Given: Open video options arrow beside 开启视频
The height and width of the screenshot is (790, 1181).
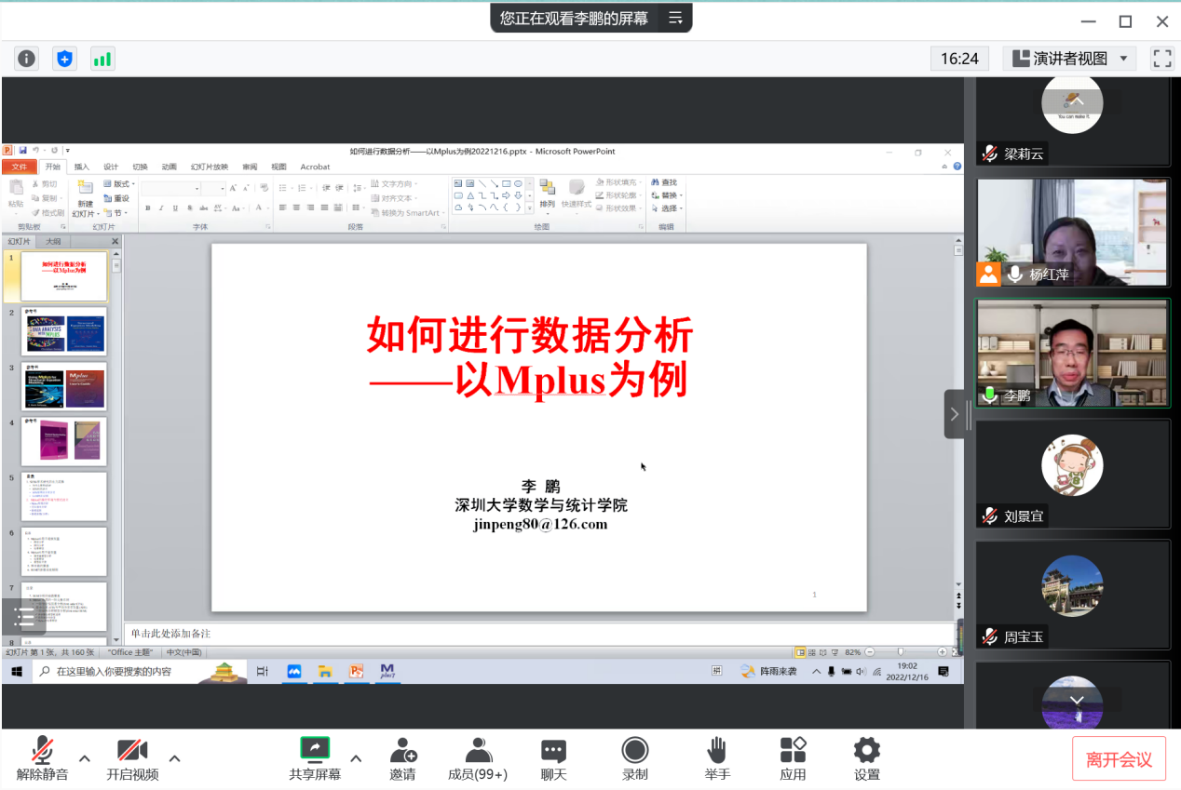Looking at the screenshot, I should click(x=174, y=758).
